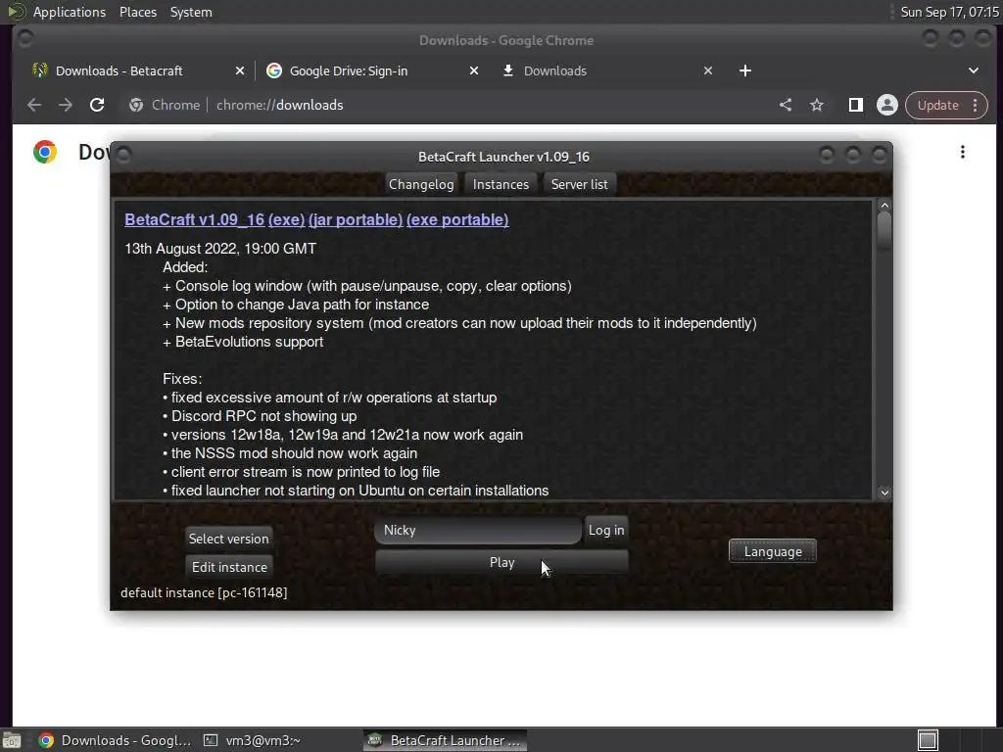Click the Nicky username field
This screenshot has height=752, width=1003.
tap(478, 530)
